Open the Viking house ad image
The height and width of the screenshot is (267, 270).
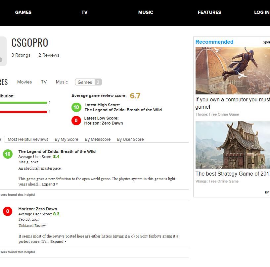233,145
